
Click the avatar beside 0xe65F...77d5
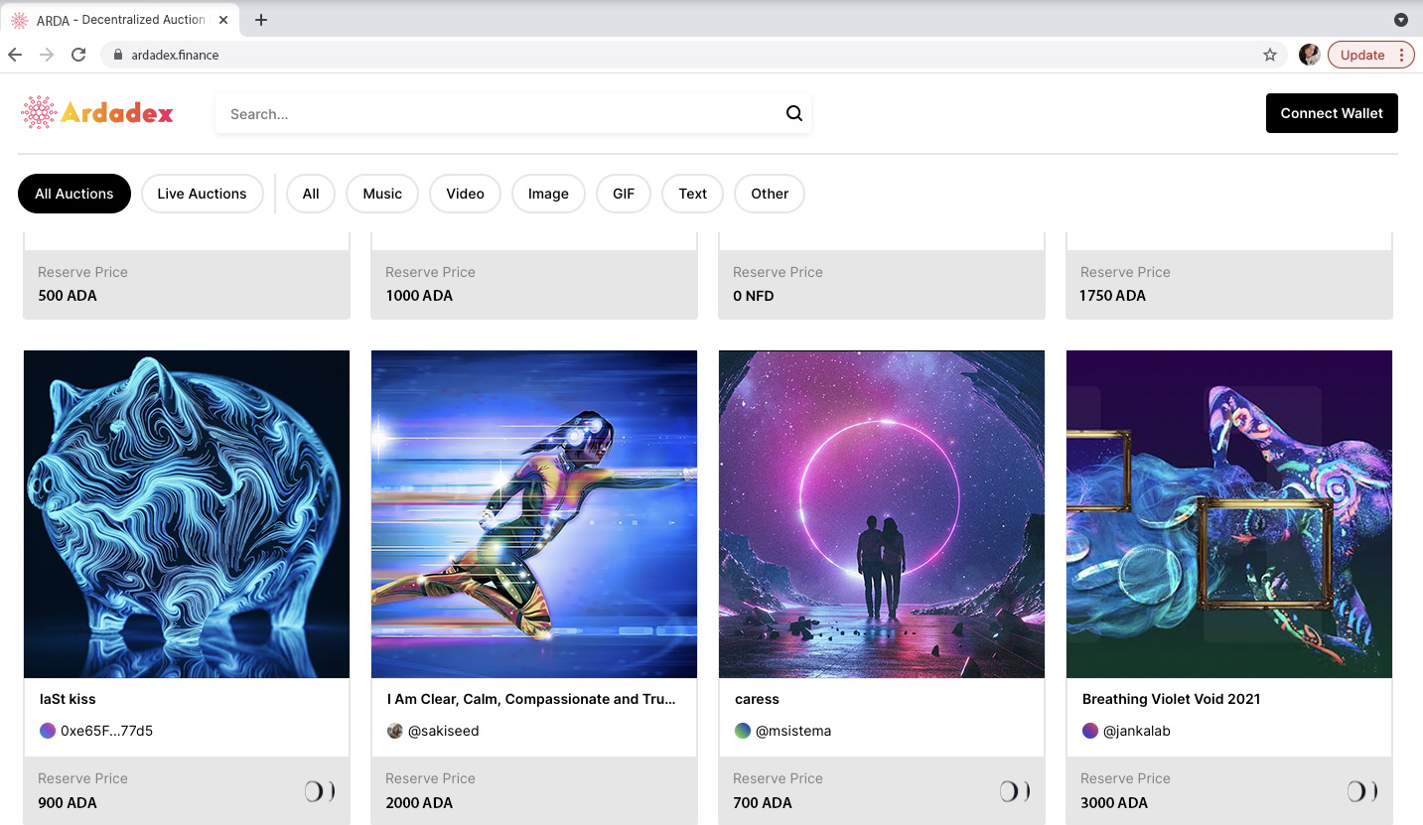tap(47, 731)
